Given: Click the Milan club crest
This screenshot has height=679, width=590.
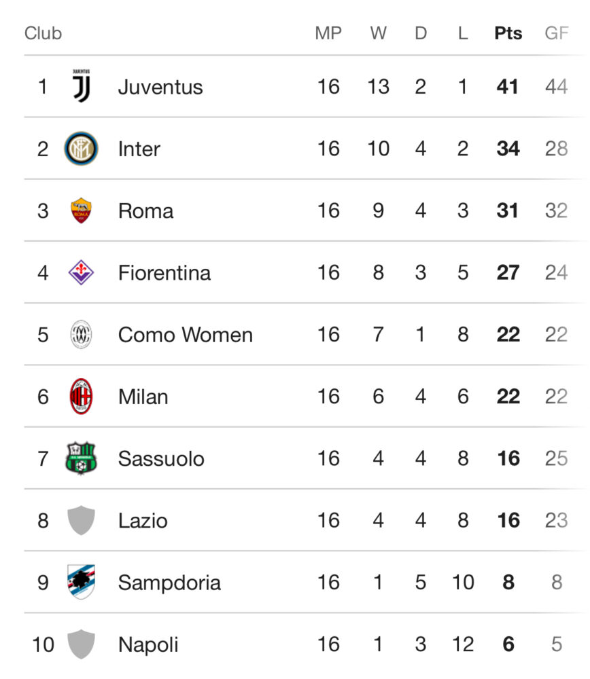Looking at the screenshot, I should [81, 397].
